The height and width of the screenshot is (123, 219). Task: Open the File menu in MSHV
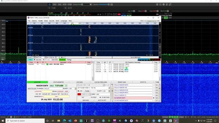pyautogui.click(x=29, y=21)
